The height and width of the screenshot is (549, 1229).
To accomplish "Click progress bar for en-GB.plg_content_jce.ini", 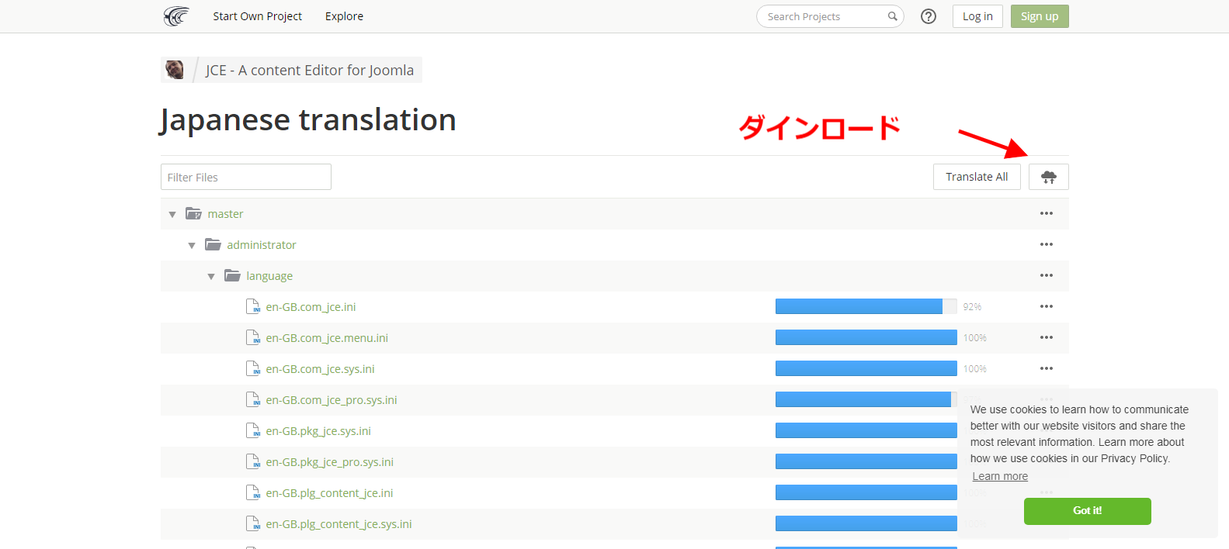I will [x=866, y=492].
